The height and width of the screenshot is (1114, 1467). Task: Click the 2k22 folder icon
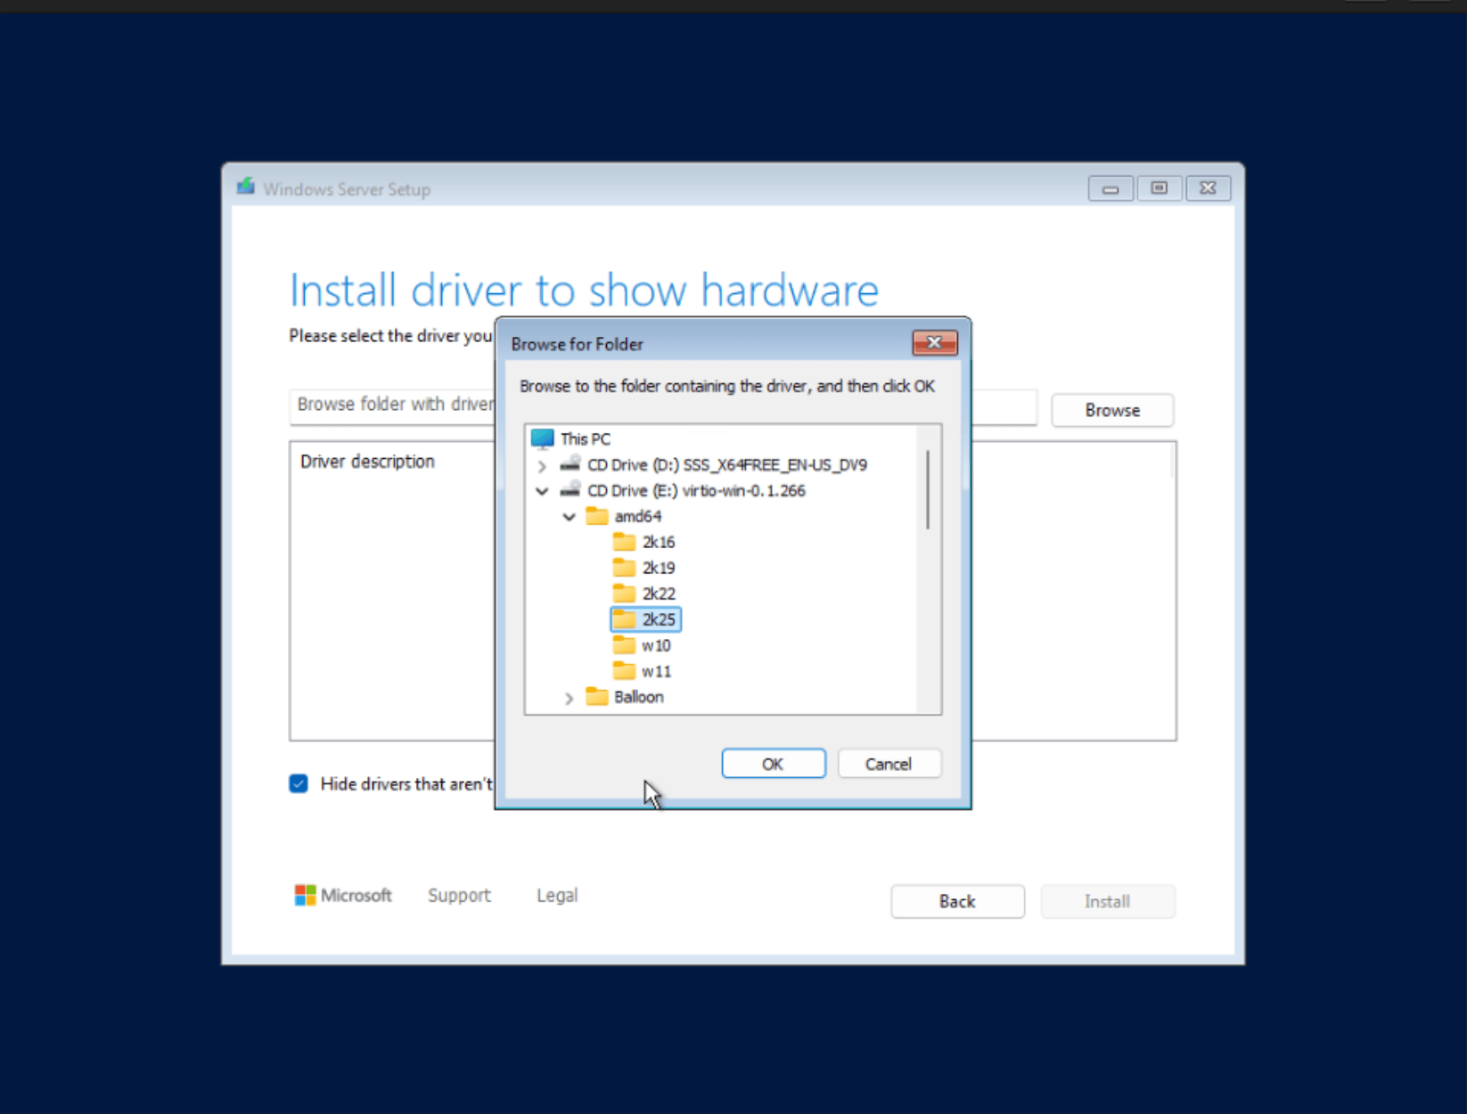625,593
